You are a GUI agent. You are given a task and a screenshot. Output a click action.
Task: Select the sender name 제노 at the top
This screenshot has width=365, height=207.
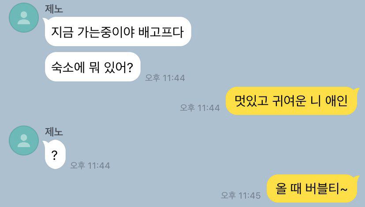(x=54, y=9)
